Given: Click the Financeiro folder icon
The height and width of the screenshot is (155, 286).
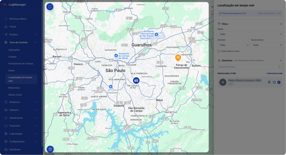Looking at the screenshot, I should click(x=6, y=126).
